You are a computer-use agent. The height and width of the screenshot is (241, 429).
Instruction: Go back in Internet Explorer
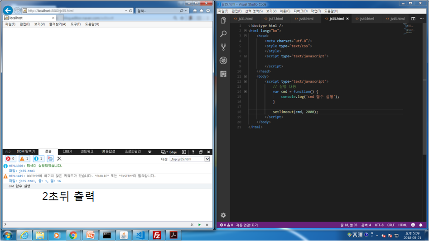tap(8, 10)
